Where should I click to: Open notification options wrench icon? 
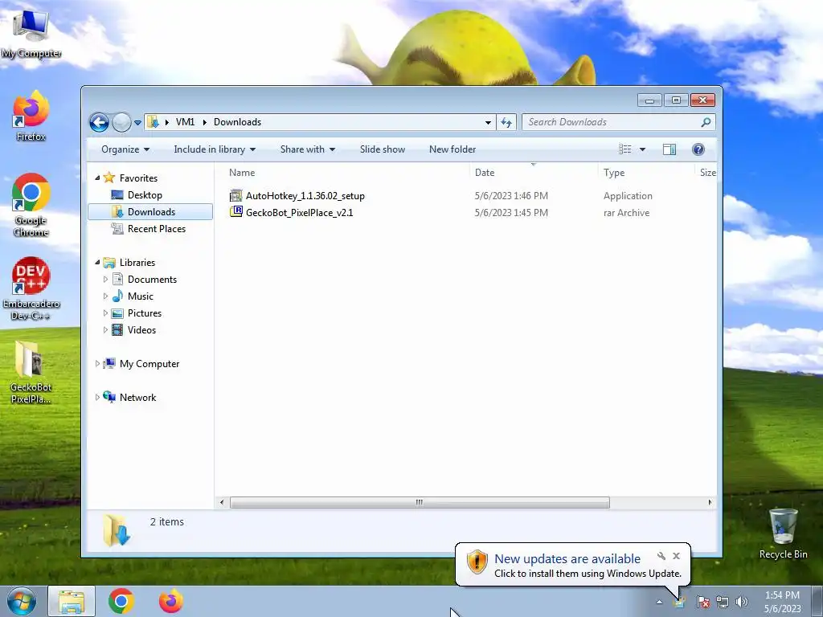(661, 556)
